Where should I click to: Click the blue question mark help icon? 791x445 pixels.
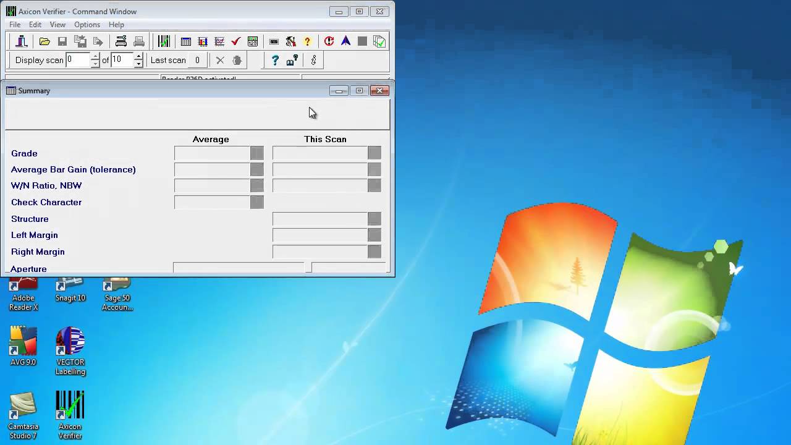(x=275, y=60)
